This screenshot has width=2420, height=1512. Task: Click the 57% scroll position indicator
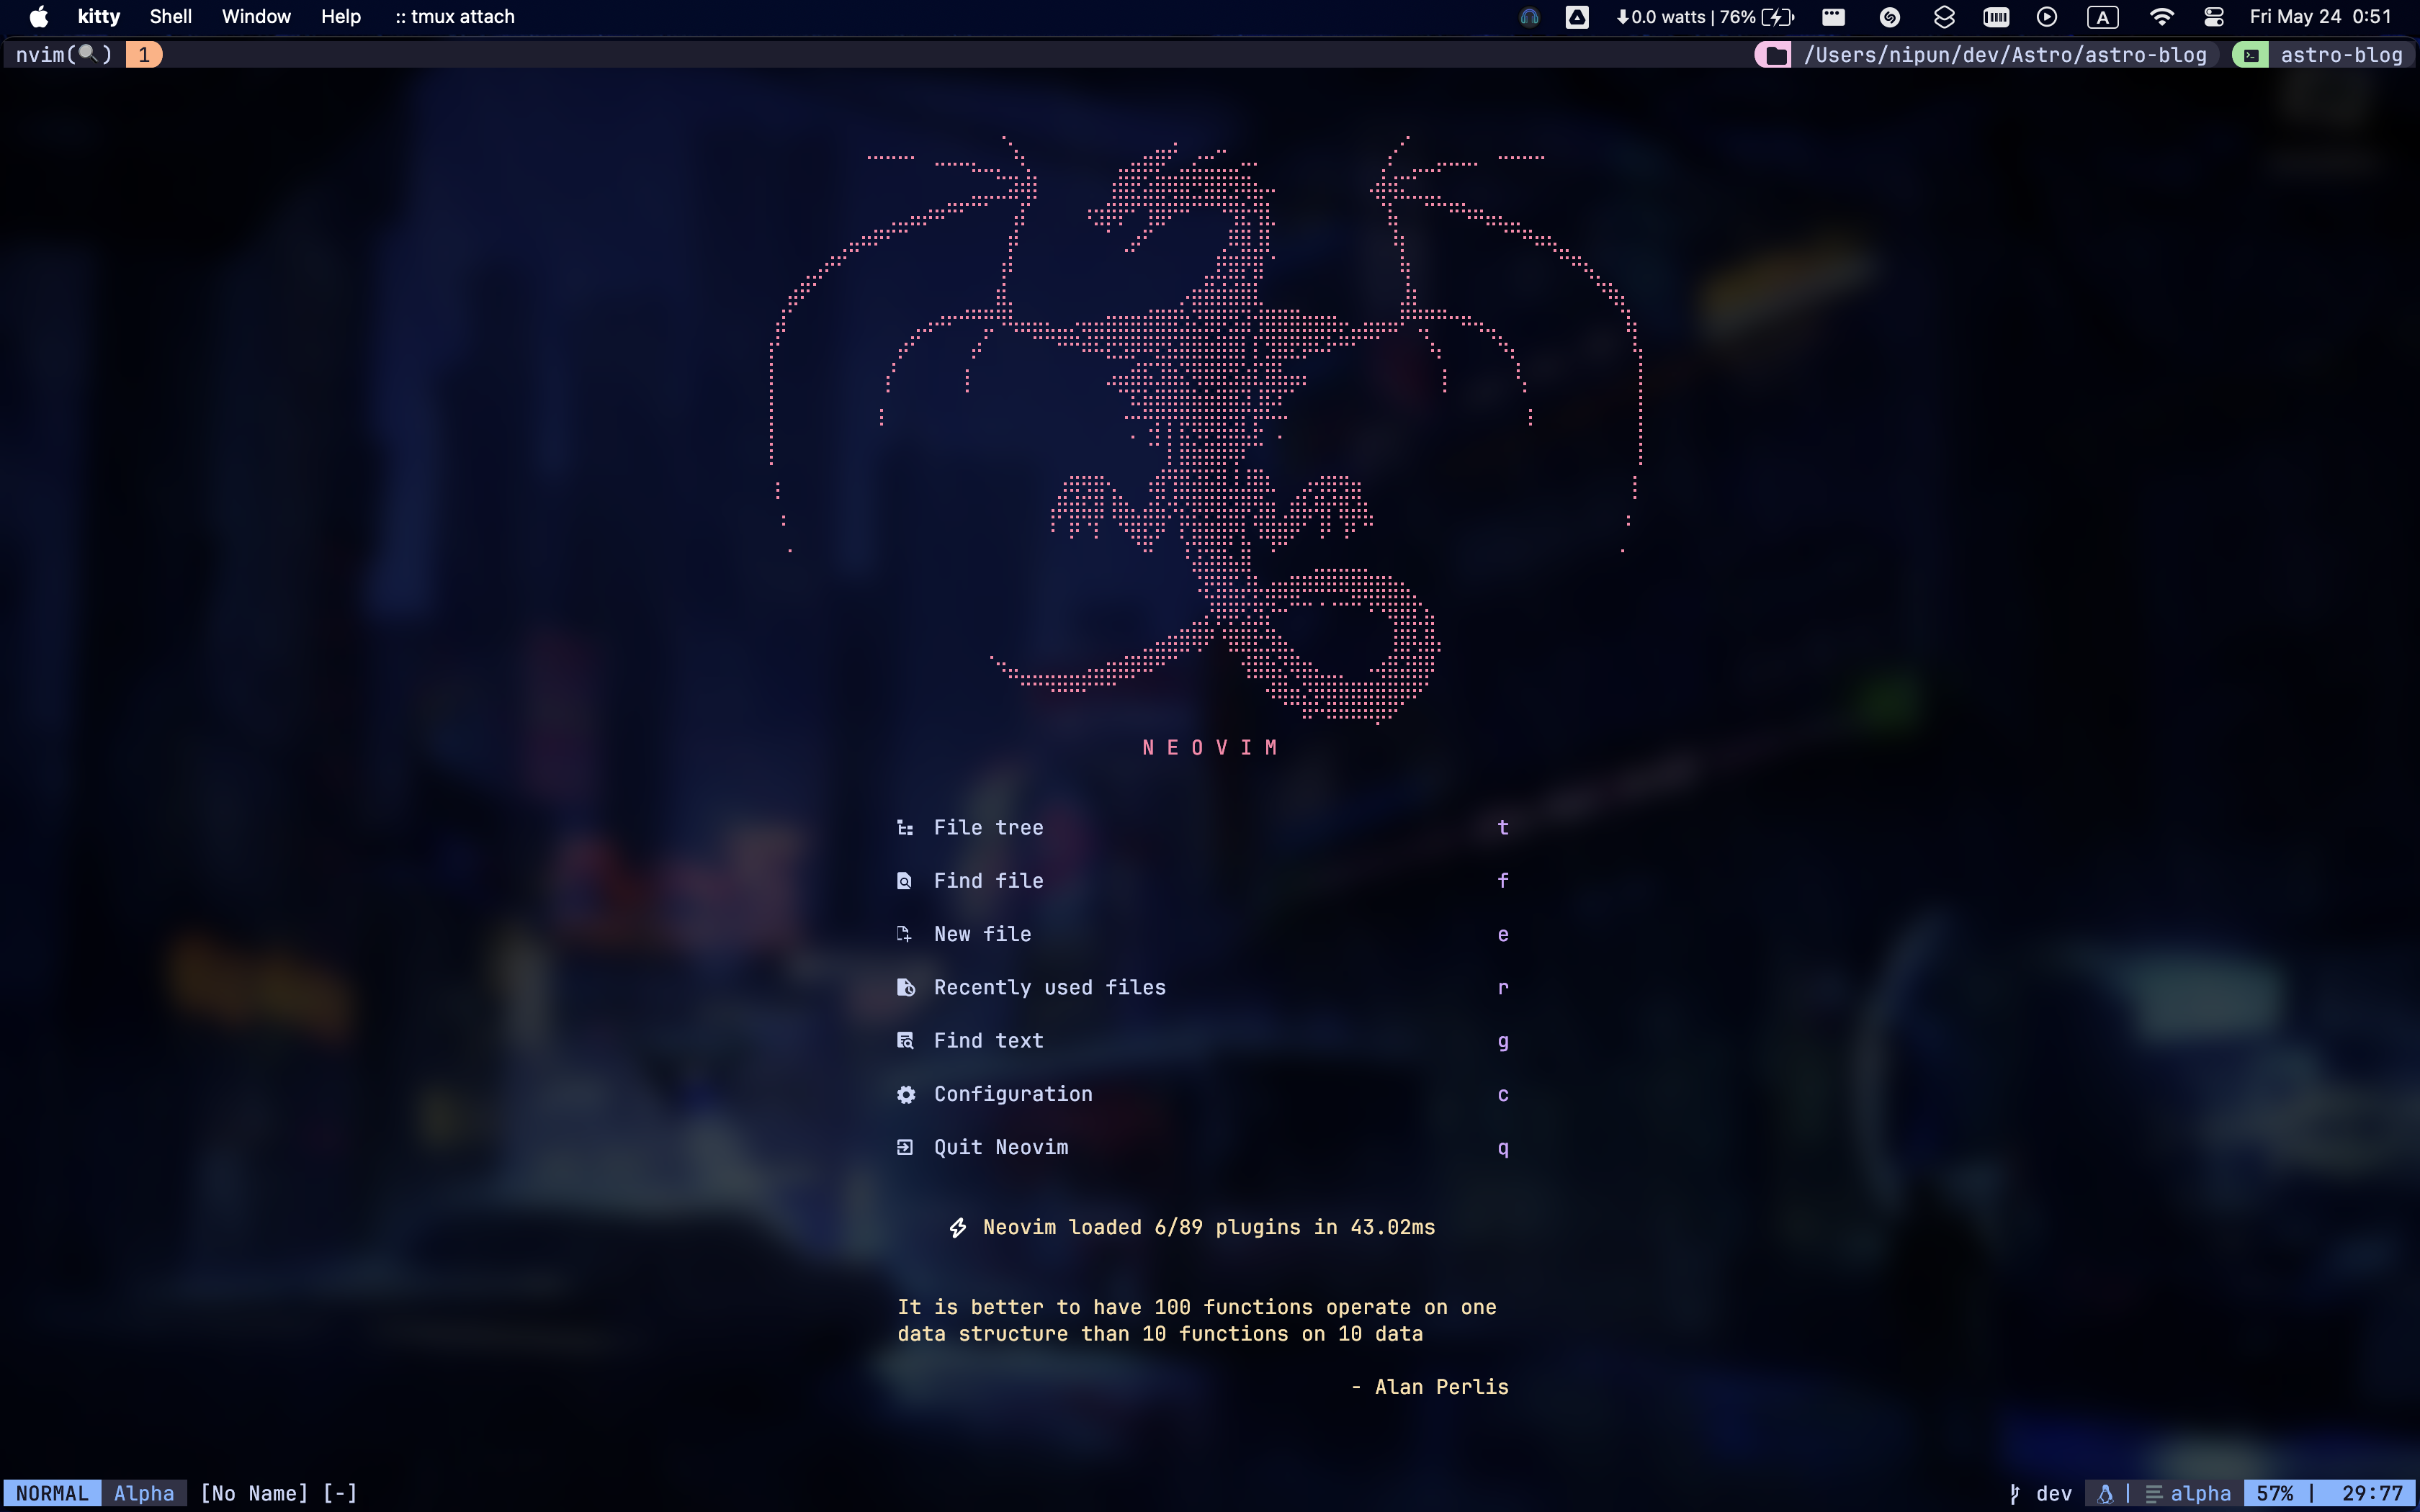tap(2274, 1494)
